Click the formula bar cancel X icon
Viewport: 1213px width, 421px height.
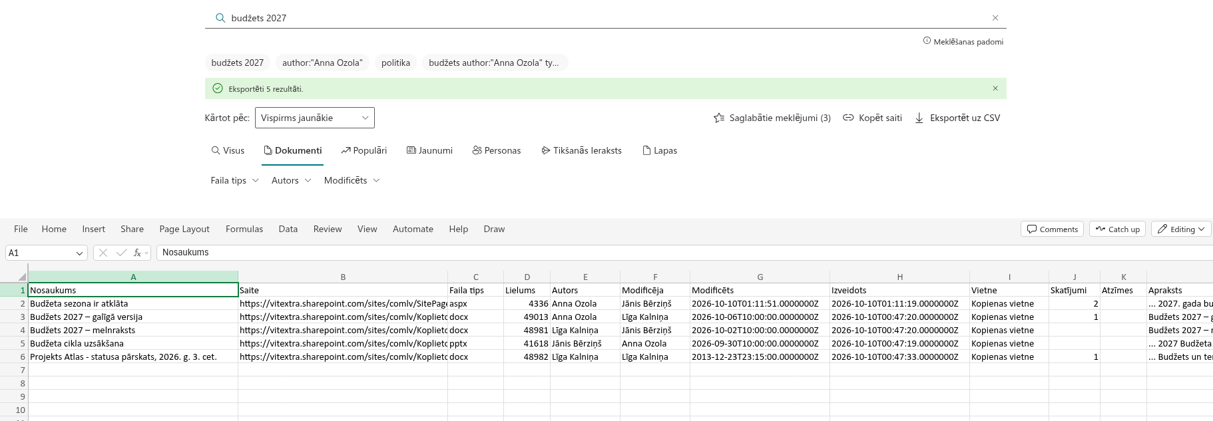click(x=103, y=253)
